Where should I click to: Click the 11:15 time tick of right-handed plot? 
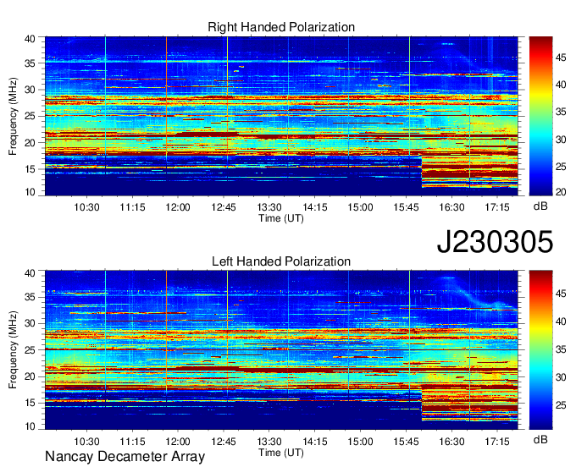tap(132, 207)
